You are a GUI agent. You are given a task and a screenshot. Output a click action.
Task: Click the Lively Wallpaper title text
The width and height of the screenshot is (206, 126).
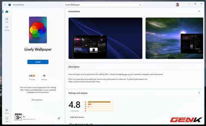click(x=38, y=50)
